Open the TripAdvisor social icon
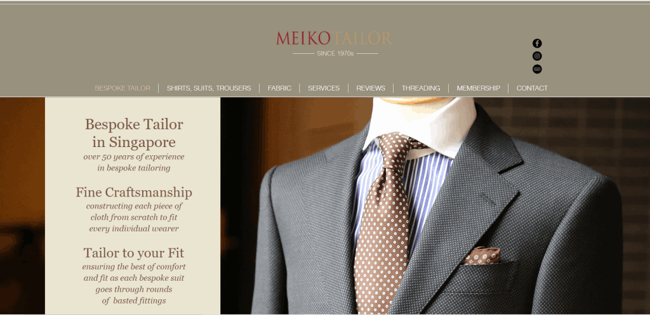 pos(537,68)
